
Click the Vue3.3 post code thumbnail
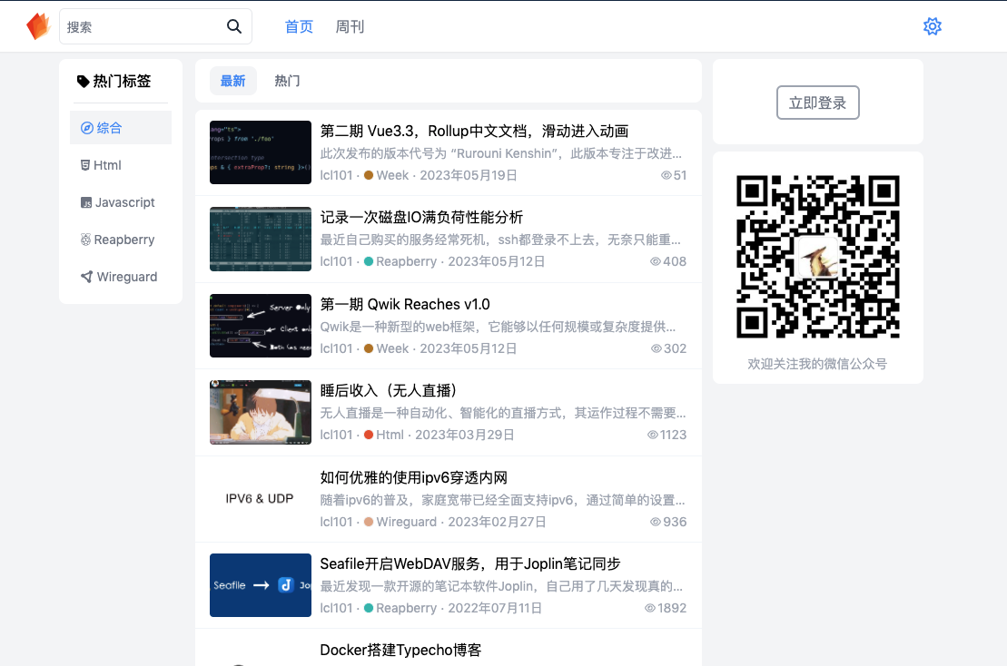coord(260,152)
